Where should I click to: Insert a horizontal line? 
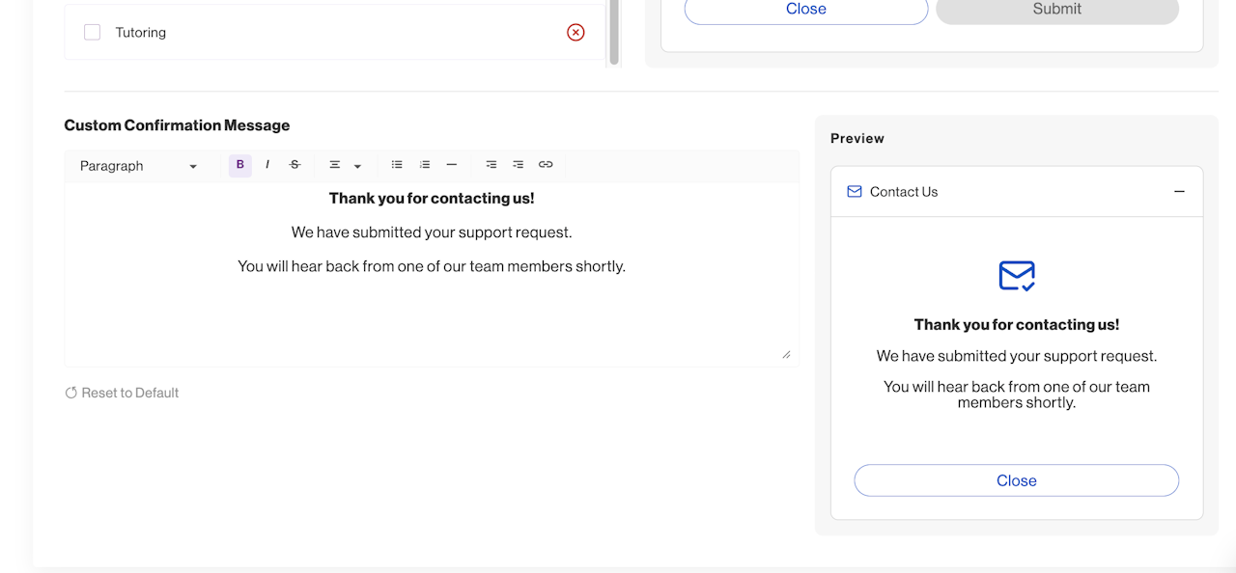pos(451,165)
